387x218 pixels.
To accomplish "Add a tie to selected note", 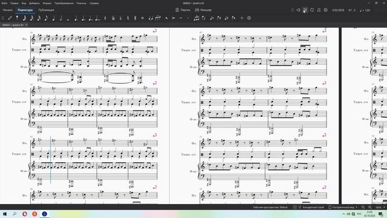I will pos(151,18).
